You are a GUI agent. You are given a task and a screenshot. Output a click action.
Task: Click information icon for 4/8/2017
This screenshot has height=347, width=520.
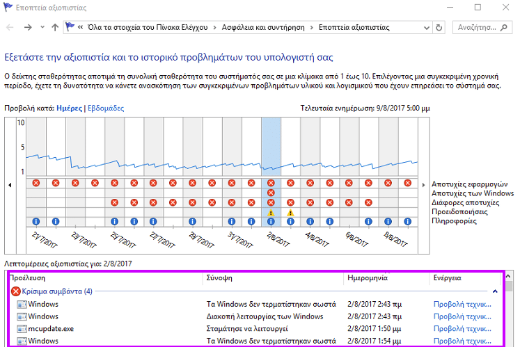tap(310, 221)
